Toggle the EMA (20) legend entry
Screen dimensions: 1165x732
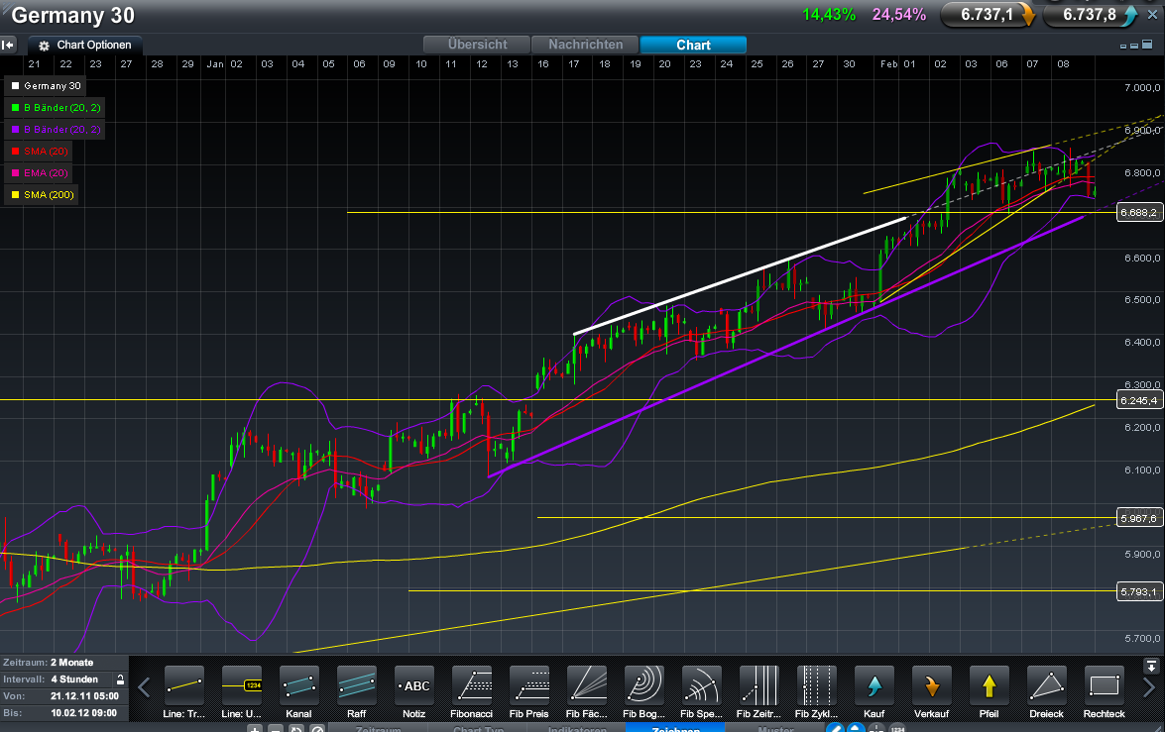click(39, 173)
